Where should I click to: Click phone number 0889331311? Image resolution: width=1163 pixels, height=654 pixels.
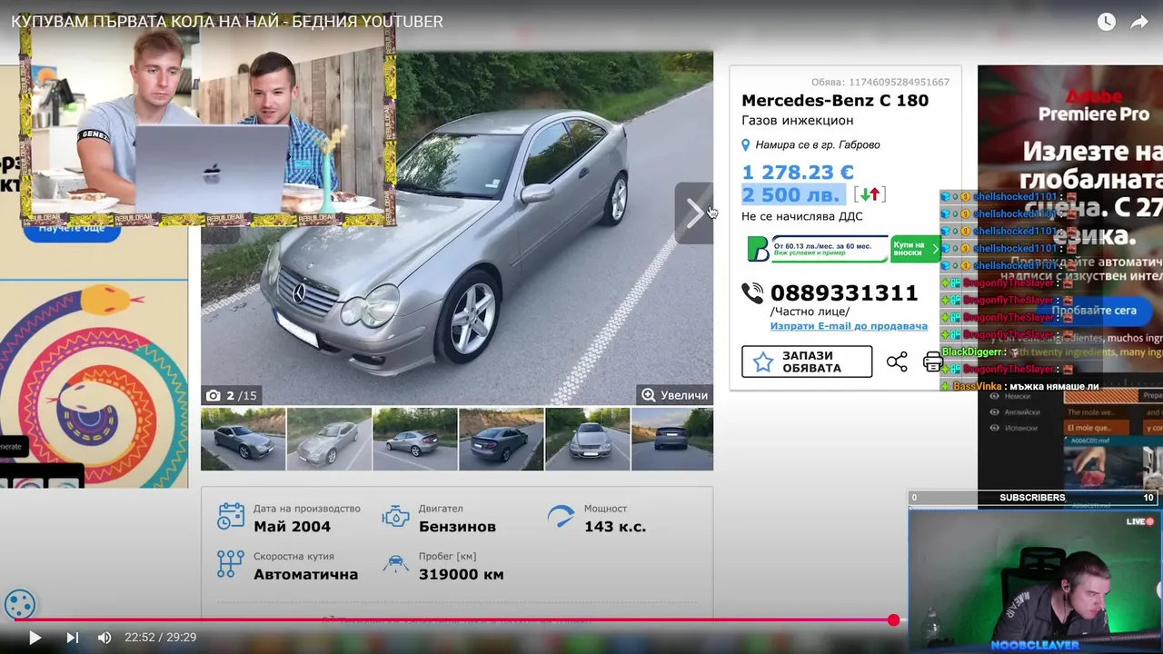coord(844,292)
